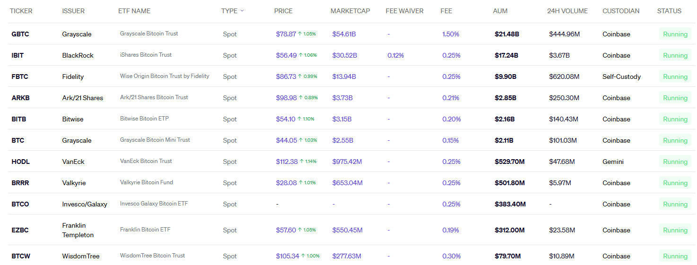Click the 24H VOLUME column header
The height and width of the screenshot is (265, 697).
(567, 11)
